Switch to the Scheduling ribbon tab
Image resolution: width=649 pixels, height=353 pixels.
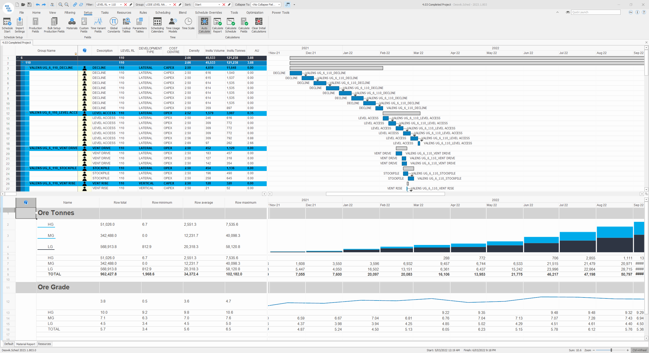click(163, 12)
